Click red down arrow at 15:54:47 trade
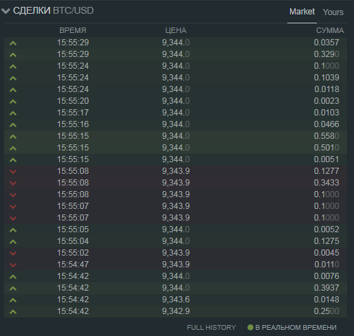Screen dimensions: 354x336 [13, 265]
